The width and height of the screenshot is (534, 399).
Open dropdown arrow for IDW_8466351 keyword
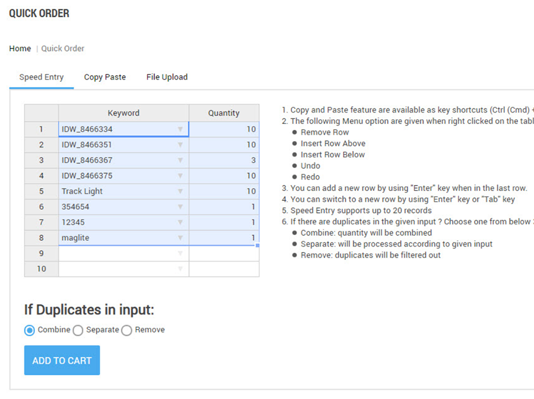(180, 145)
